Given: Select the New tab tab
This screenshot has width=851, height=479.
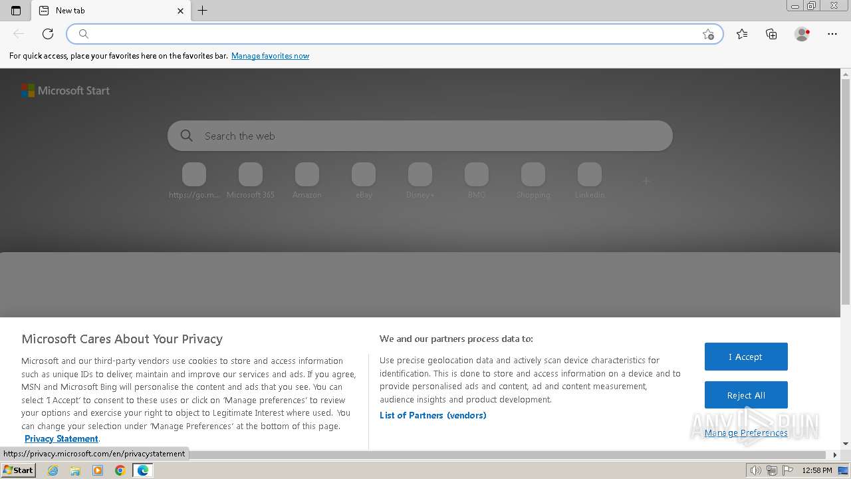Looking at the screenshot, I should [111, 11].
